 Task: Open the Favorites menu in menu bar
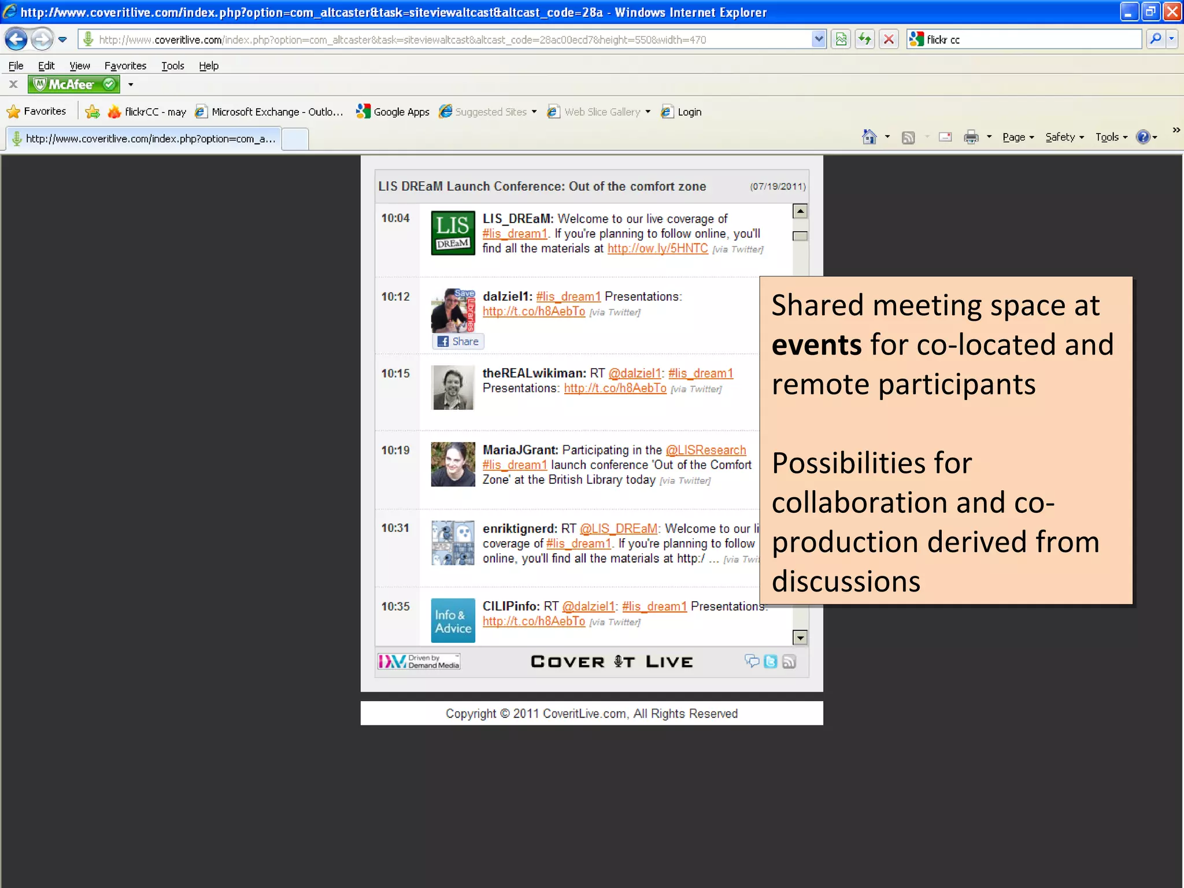(x=125, y=66)
